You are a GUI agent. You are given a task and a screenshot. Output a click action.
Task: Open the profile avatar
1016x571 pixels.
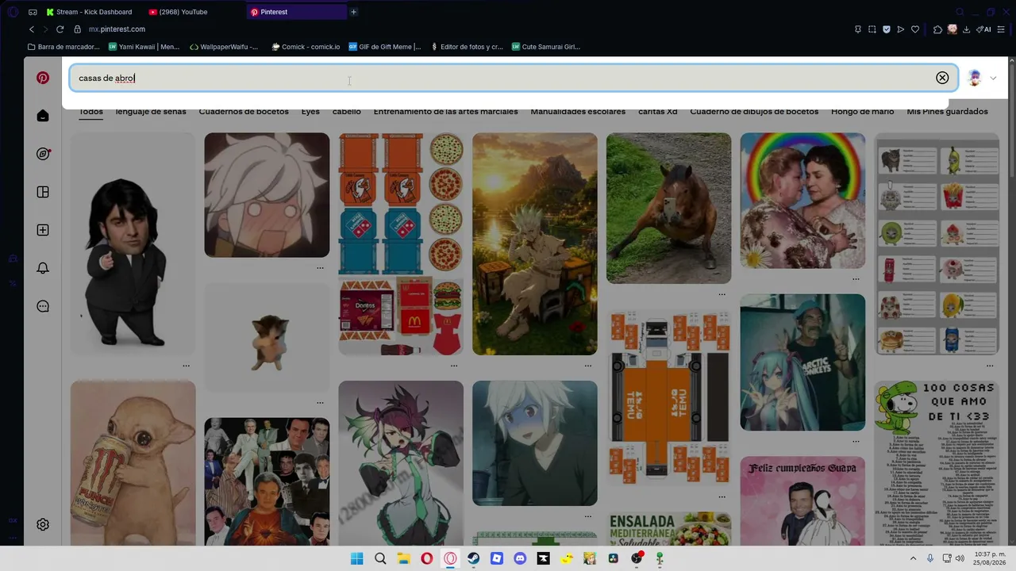tap(975, 78)
